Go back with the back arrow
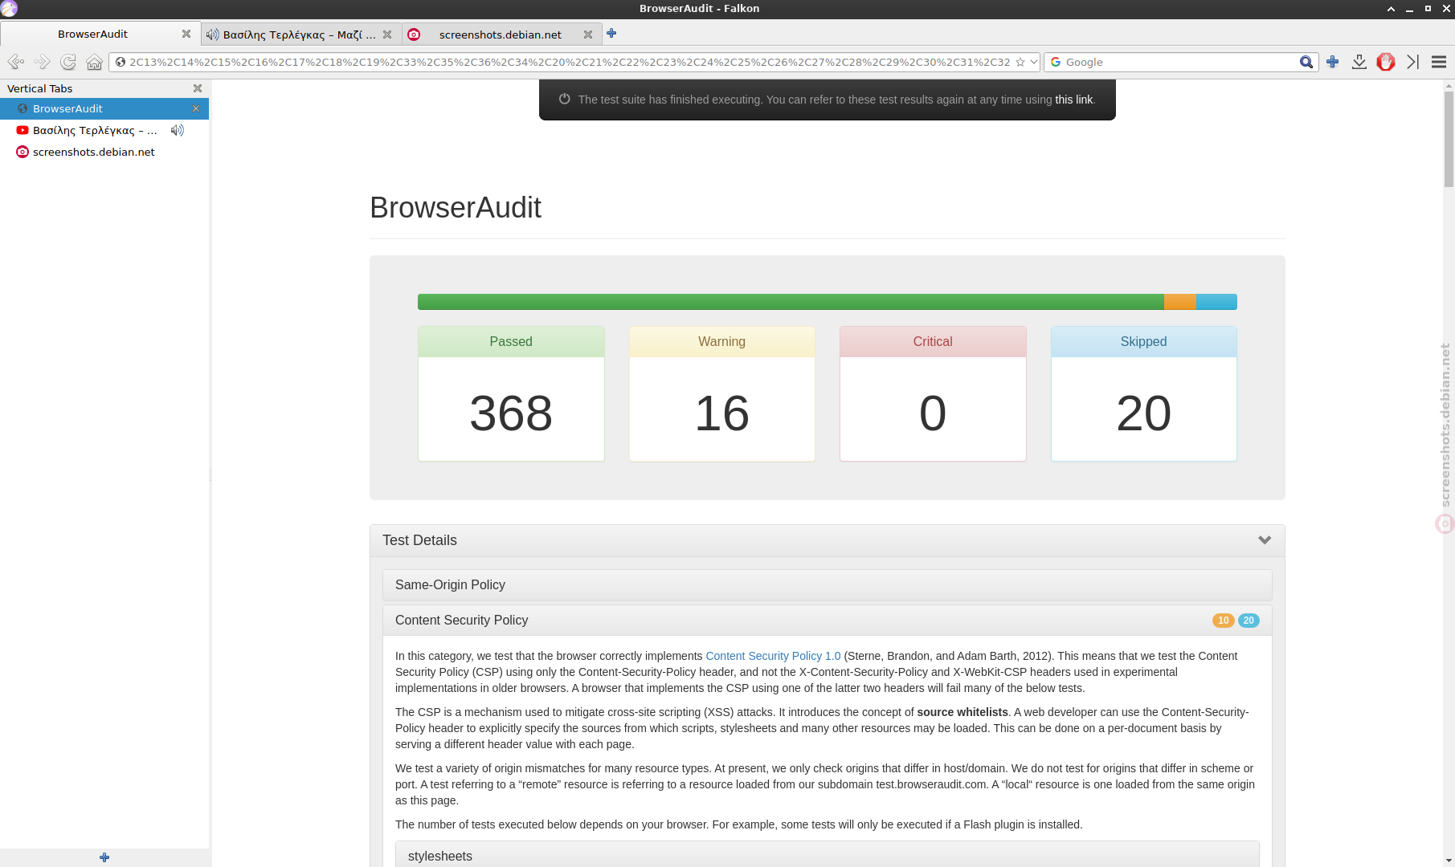Viewport: 1455px width, 867px height. click(x=15, y=62)
